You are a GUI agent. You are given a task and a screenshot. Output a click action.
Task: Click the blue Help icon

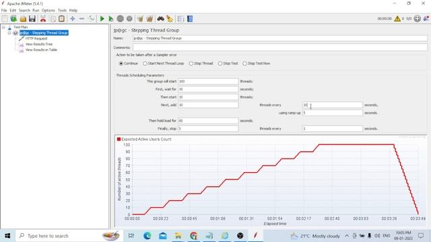click(190, 19)
